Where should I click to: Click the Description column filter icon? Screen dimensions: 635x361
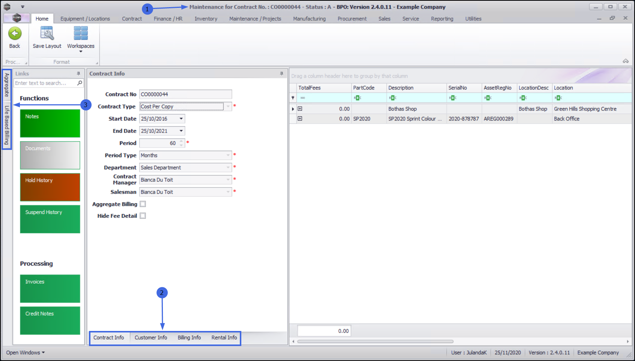[393, 98]
